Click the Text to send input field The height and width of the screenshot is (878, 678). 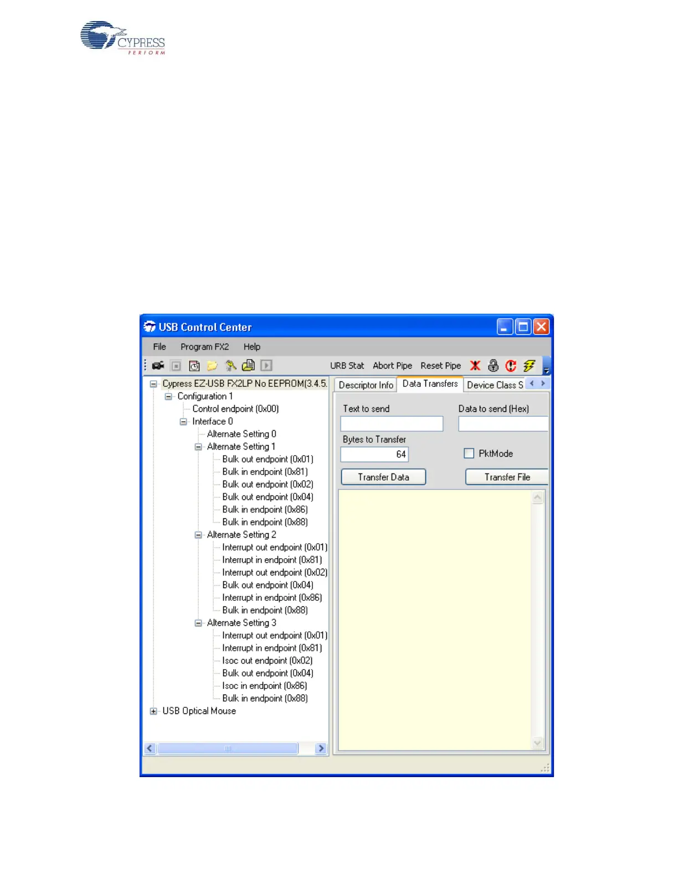tap(392, 424)
